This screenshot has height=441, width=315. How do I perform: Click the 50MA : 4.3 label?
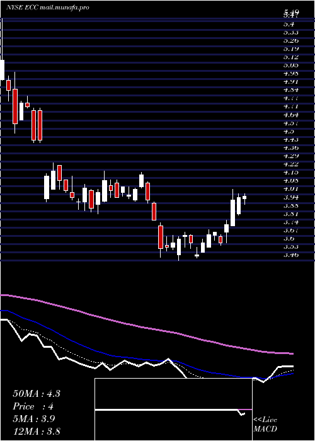(37, 394)
